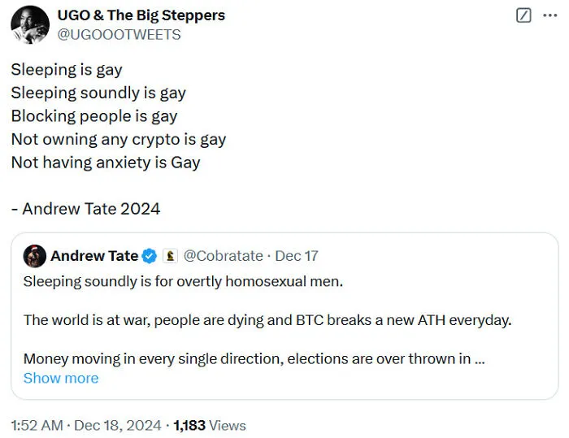Click the @Cobratate handle
The image size is (569, 438).
[x=224, y=256]
